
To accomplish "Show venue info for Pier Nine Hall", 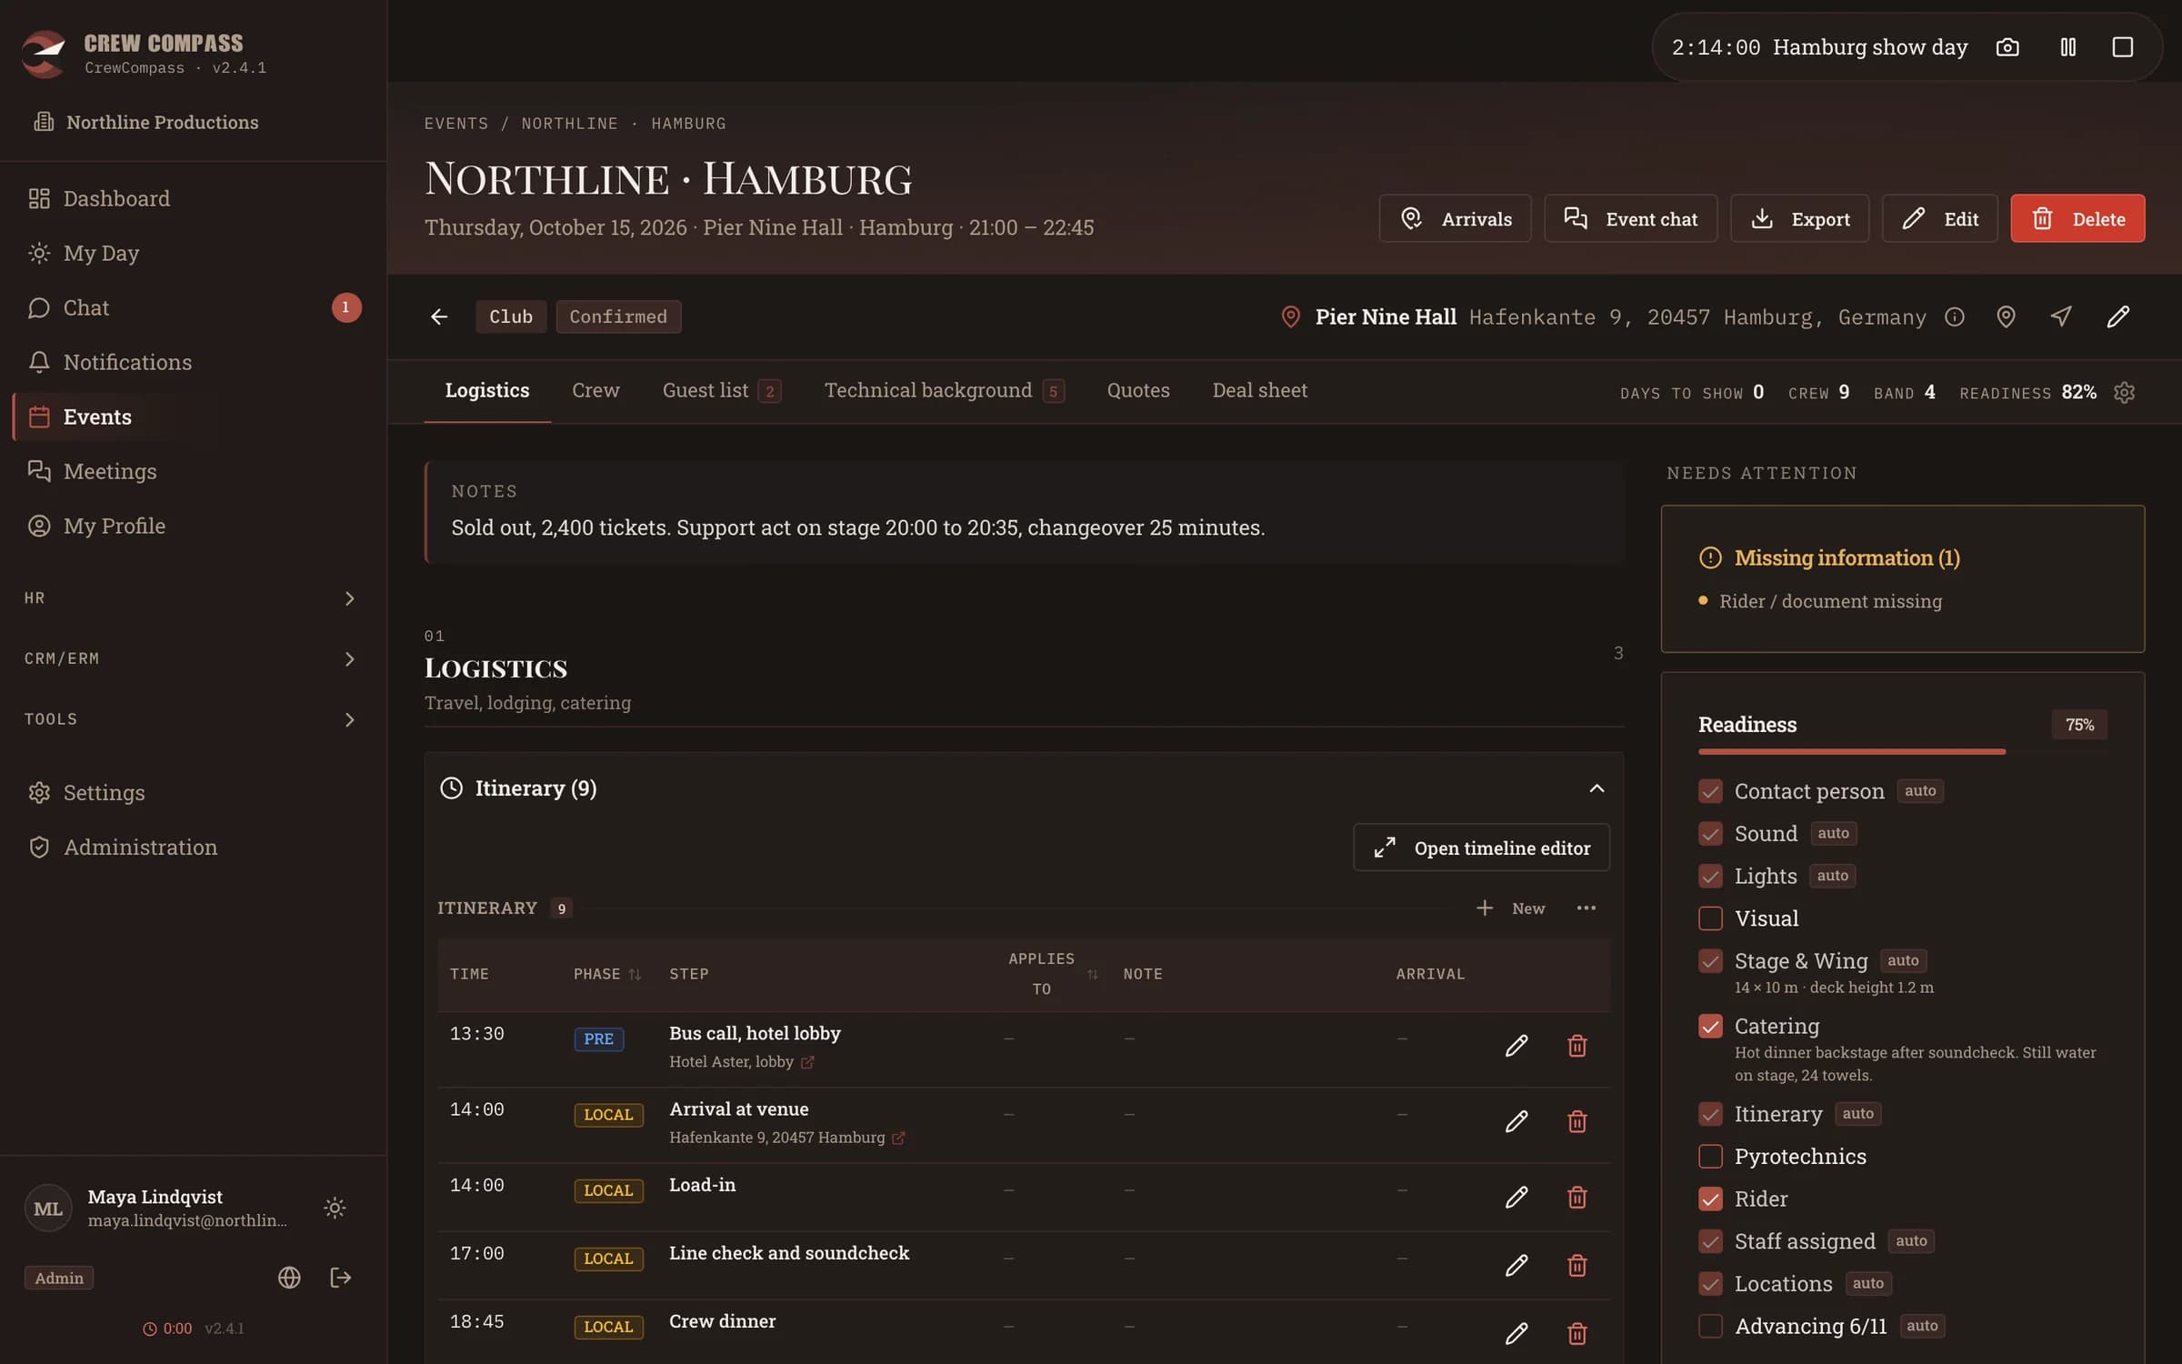I will pyautogui.click(x=1955, y=316).
